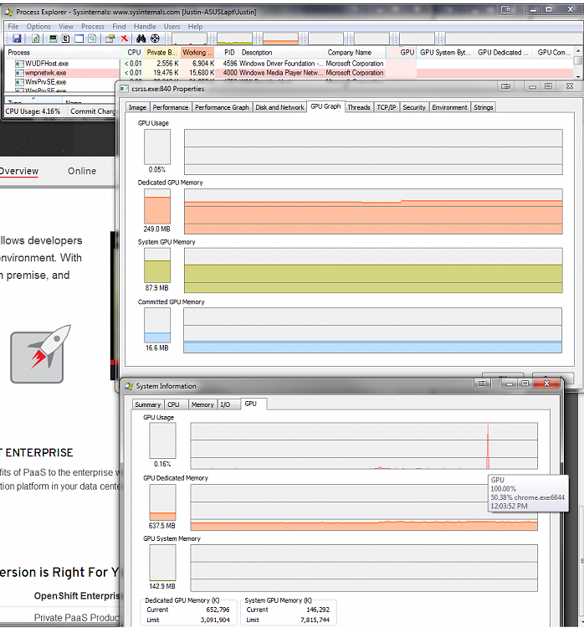Click the rocket icon on the web page
The height and width of the screenshot is (628, 584).
[40, 353]
